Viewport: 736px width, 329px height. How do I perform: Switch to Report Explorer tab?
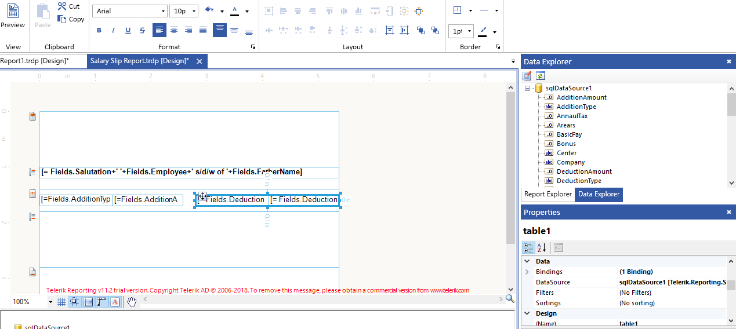548,194
